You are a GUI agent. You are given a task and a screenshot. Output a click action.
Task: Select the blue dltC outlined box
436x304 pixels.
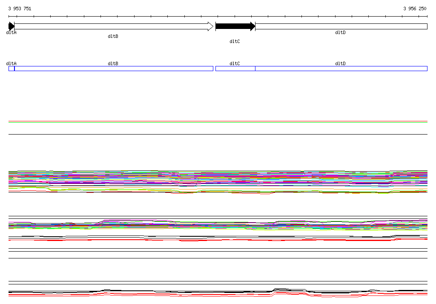pos(235,69)
